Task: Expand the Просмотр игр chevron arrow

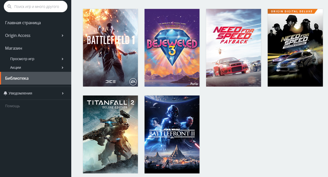Action: [x=63, y=59]
